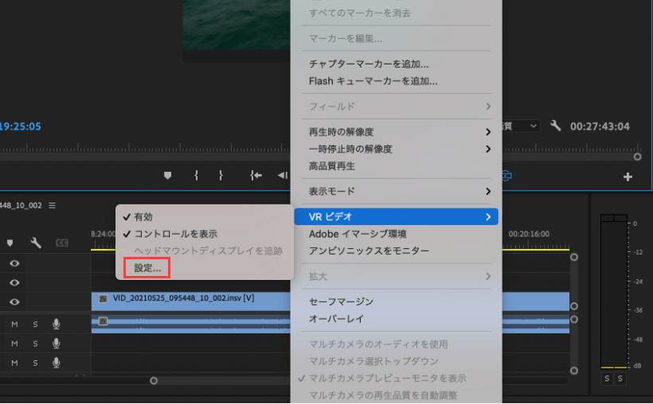The image size is (653, 404).
Task: Toggle eye of track holding VID_20210525 clip
Action: tap(14, 302)
